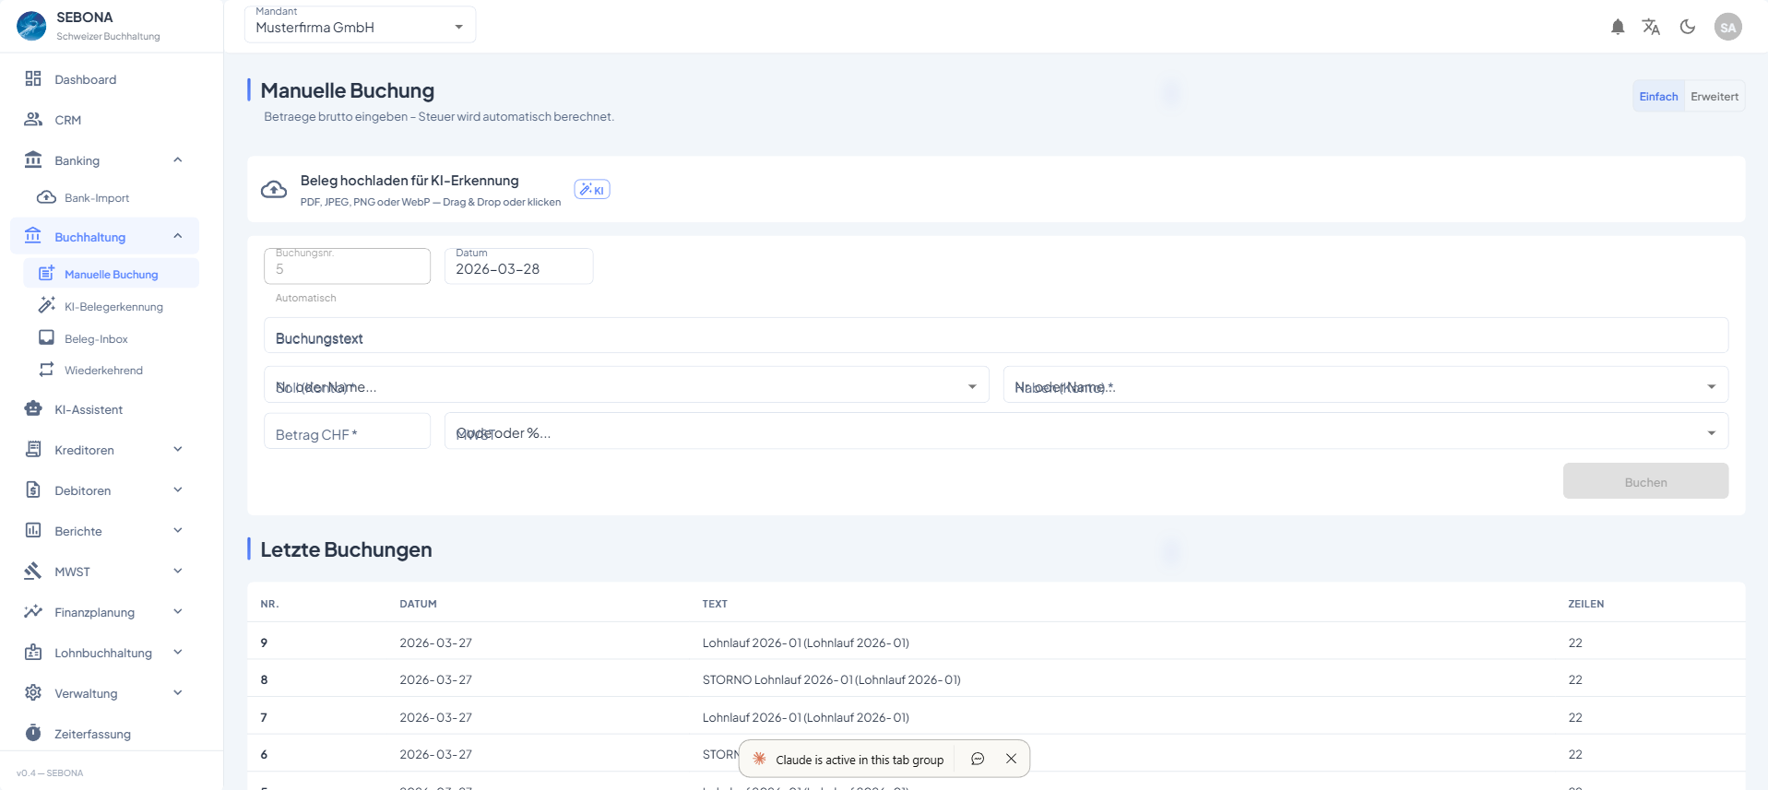Expand the Haben account dropdown

[x=1711, y=387]
